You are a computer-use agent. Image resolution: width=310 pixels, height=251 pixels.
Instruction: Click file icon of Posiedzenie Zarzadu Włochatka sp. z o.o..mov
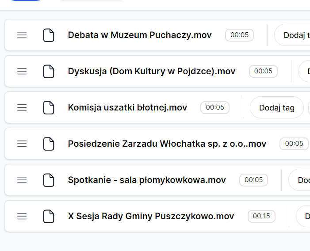49,144
